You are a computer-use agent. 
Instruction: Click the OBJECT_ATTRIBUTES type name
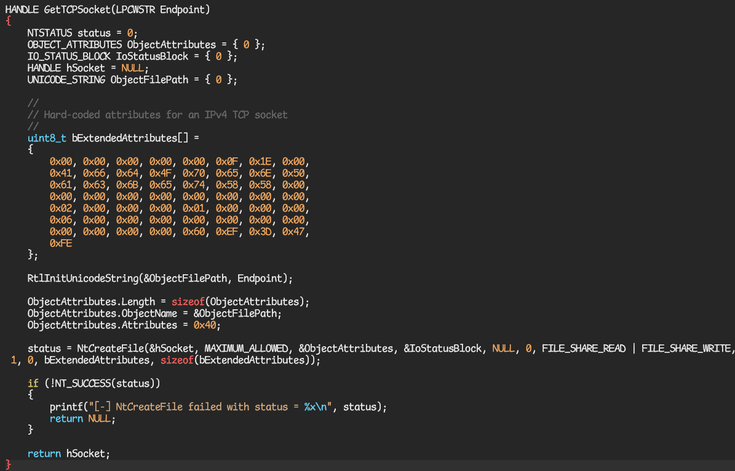click(x=74, y=44)
